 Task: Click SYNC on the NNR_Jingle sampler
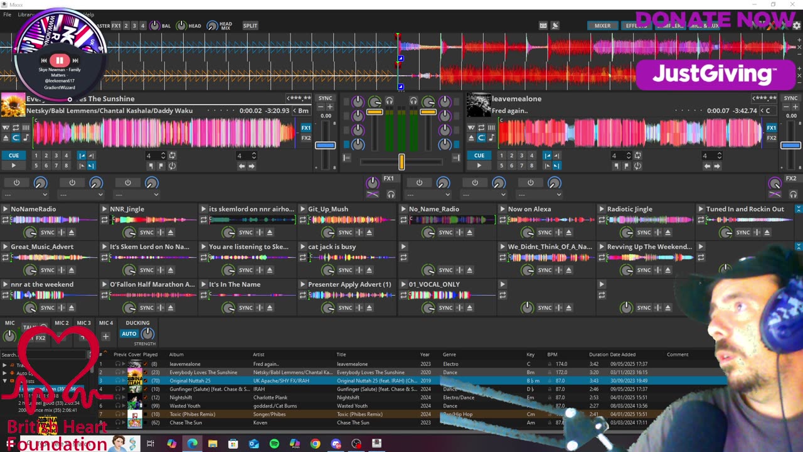pos(146,232)
